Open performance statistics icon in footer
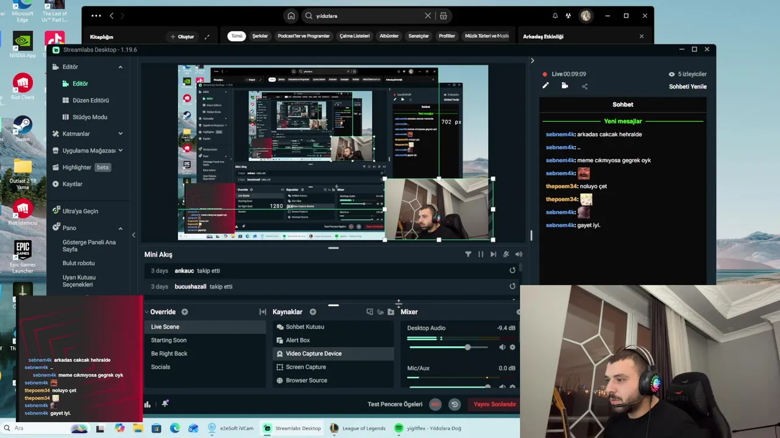Image resolution: width=780 pixels, height=438 pixels. 147,404
